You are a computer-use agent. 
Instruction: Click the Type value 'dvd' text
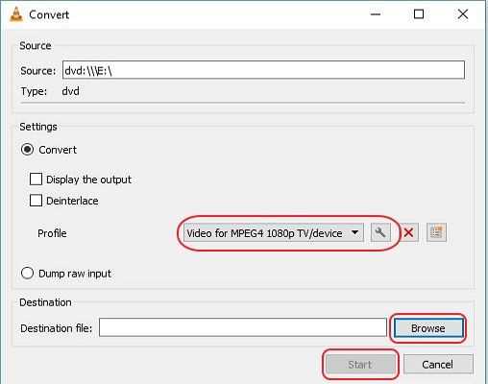click(70, 91)
